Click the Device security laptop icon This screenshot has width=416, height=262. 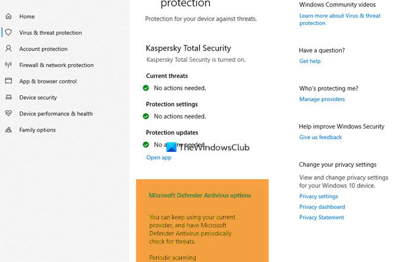click(x=8, y=97)
